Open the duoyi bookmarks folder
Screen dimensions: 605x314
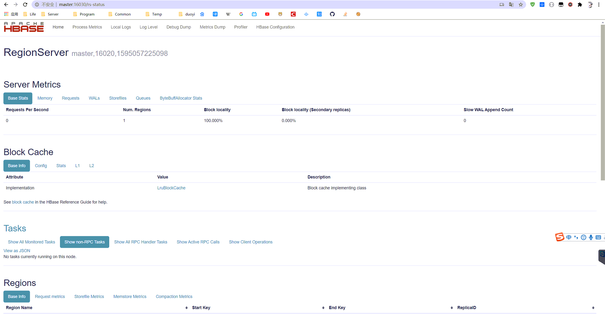[187, 14]
